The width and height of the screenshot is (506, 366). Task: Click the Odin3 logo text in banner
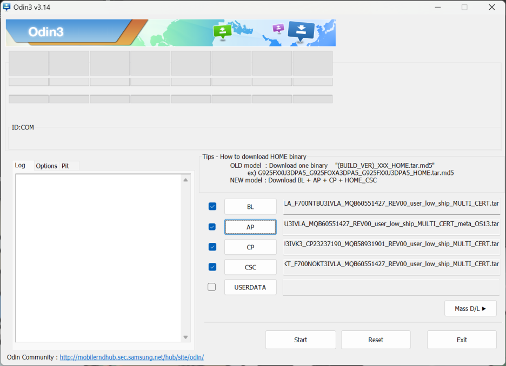(46, 32)
